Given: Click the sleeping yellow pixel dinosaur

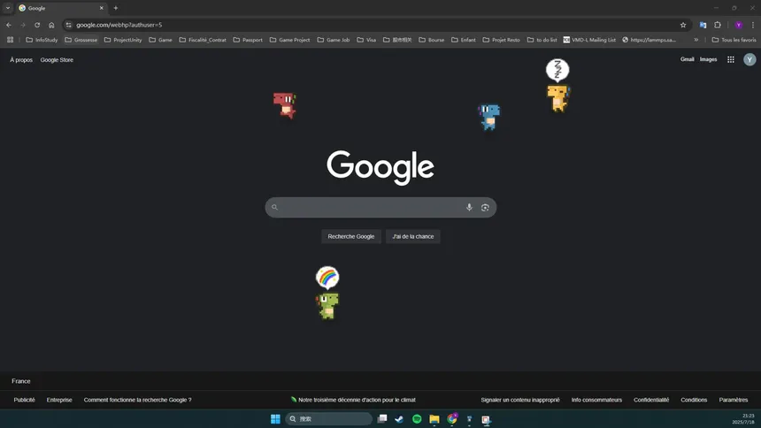Looking at the screenshot, I should 558,98.
